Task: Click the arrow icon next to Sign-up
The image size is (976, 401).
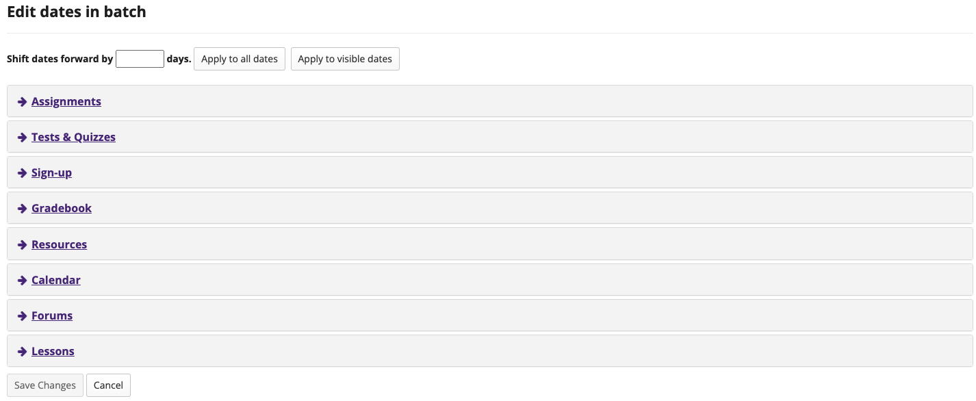Action: (x=23, y=173)
